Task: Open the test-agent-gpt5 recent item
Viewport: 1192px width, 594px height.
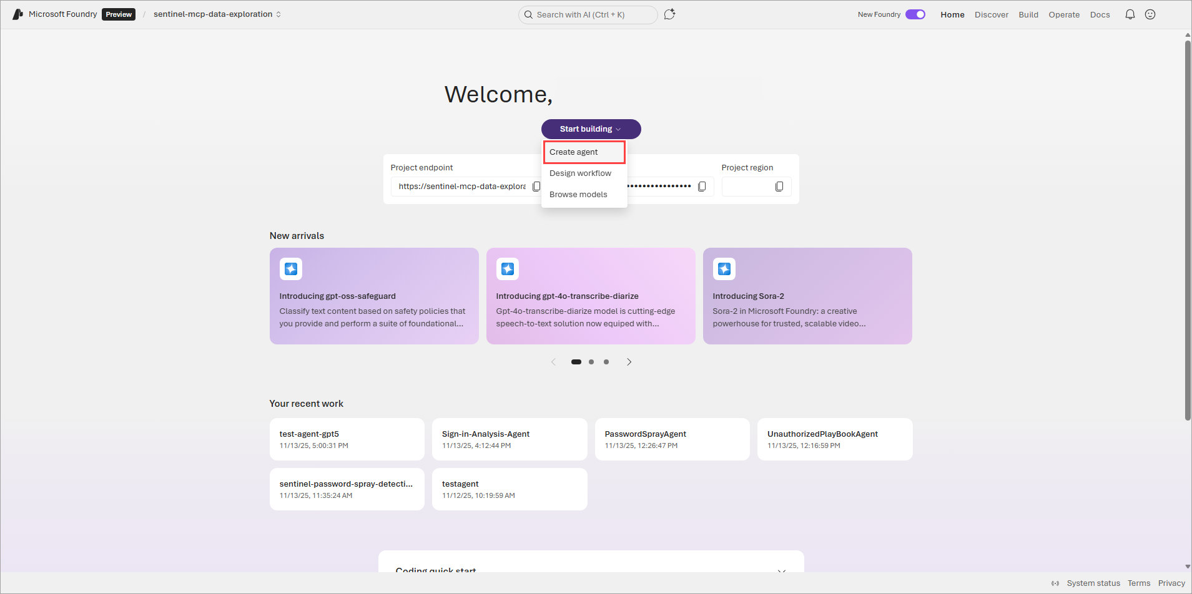Action: (347, 439)
